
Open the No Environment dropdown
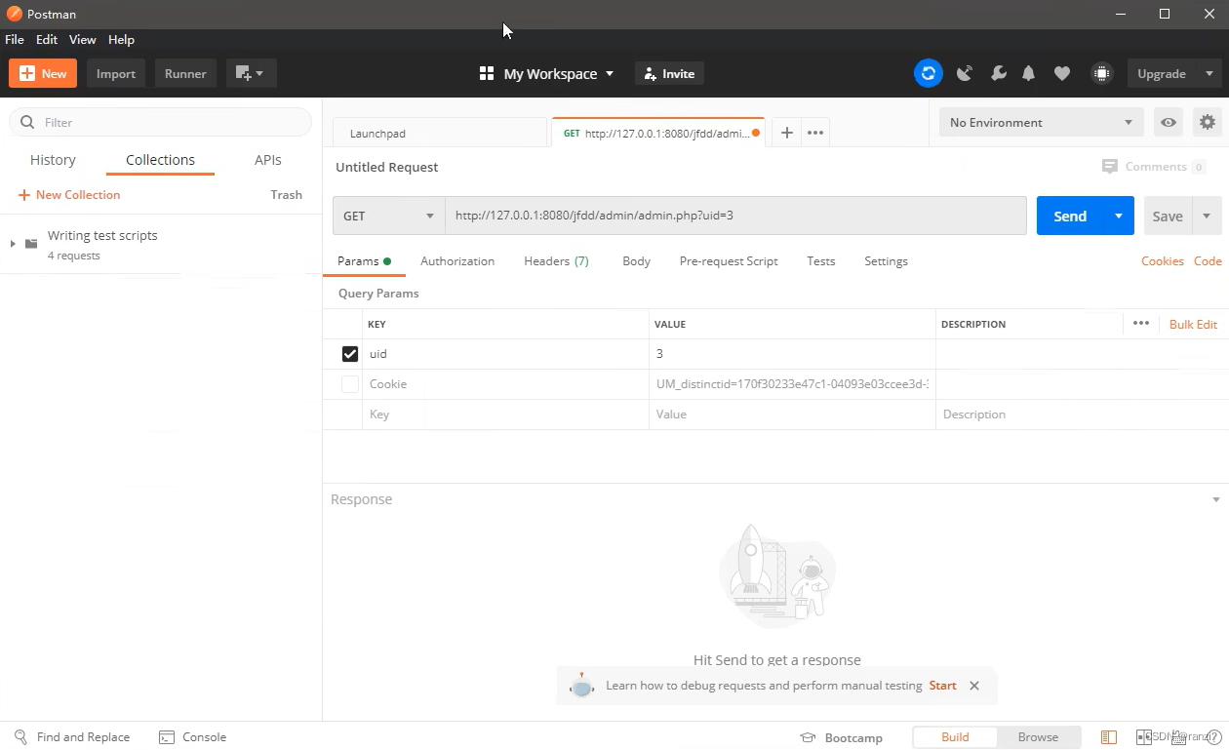(1041, 122)
